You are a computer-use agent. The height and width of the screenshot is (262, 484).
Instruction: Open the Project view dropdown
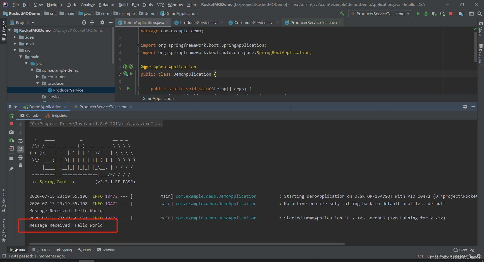point(22,22)
